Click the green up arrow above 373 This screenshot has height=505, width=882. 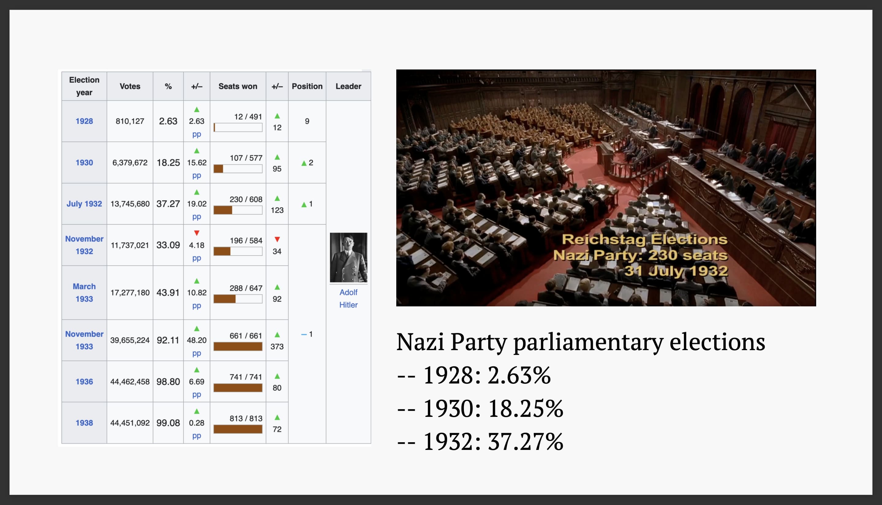277,335
